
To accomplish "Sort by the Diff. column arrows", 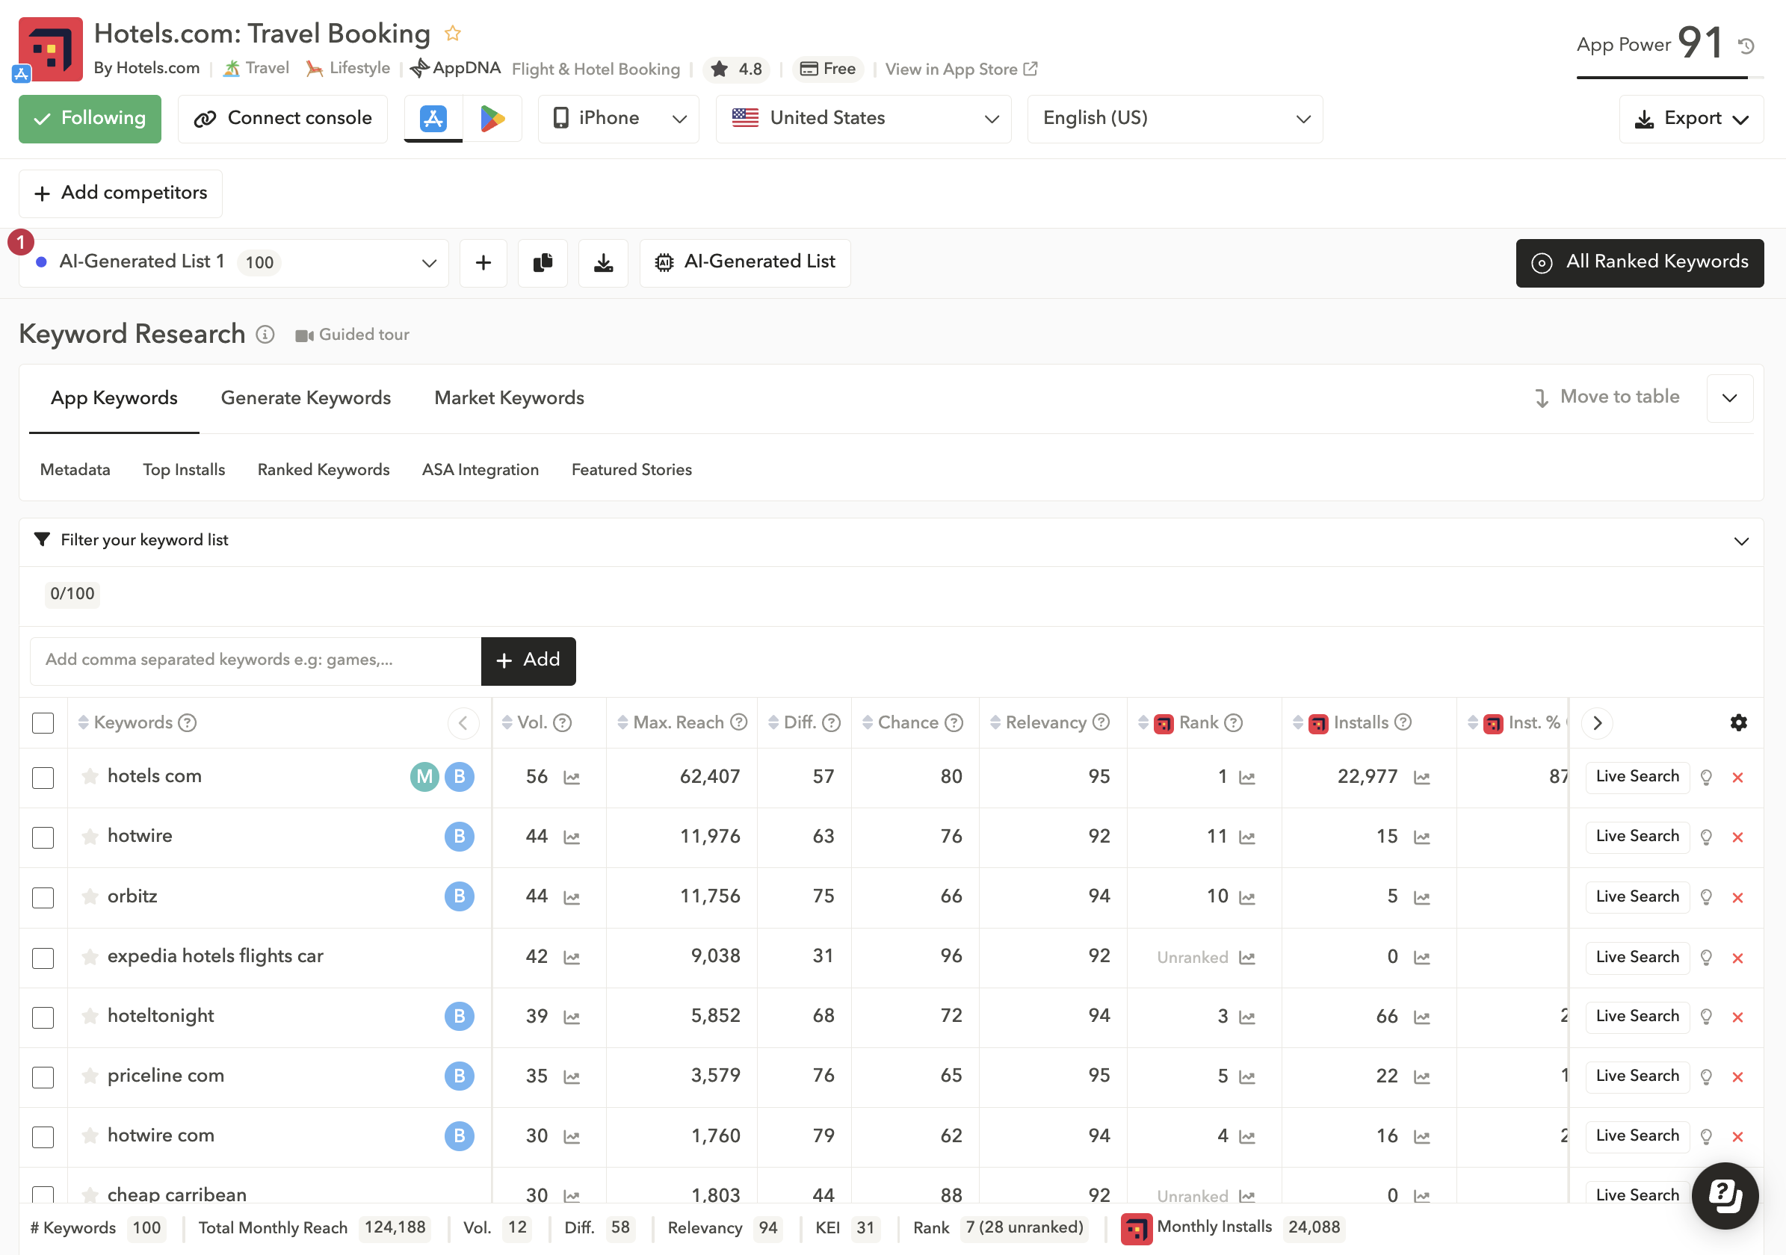I will (x=773, y=722).
